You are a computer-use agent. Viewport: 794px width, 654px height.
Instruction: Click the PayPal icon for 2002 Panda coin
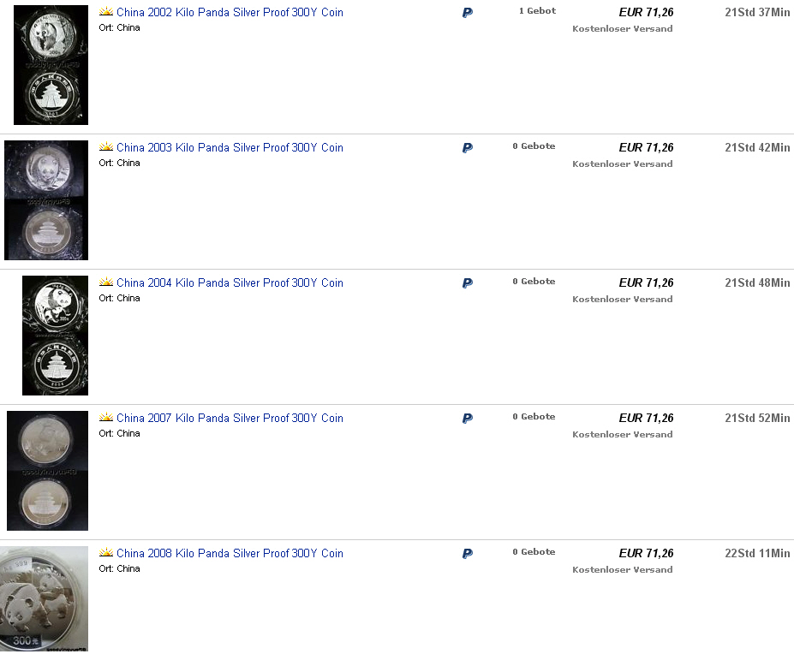click(x=468, y=13)
